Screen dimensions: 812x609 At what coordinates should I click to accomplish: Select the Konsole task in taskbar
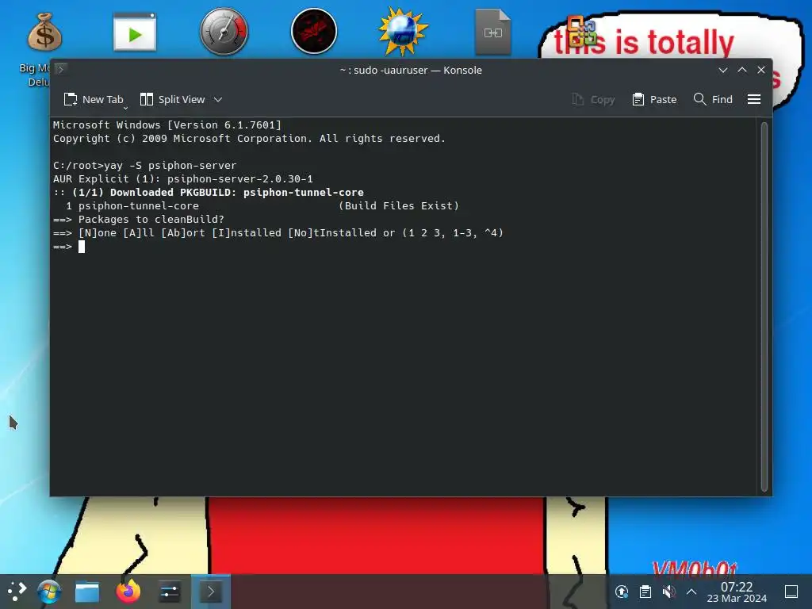pos(211,592)
